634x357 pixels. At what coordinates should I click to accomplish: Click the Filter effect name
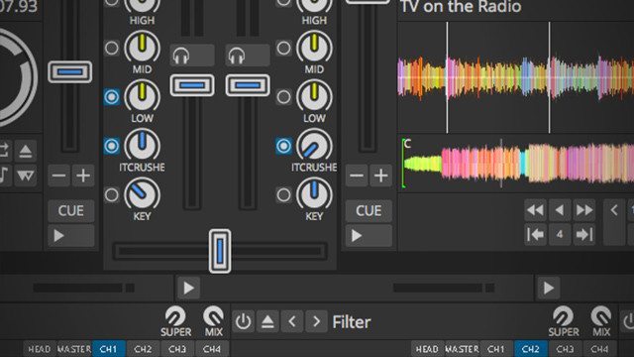[x=352, y=322]
